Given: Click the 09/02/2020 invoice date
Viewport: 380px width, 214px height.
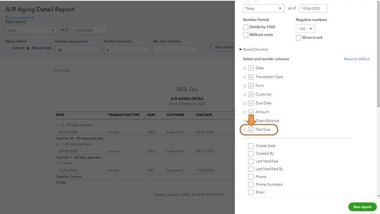Looking at the screenshot, I should [x=68, y=151].
